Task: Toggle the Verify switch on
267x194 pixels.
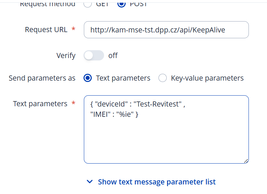Action: 93,56
